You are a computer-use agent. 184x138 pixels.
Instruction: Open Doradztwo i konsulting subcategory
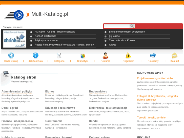[64, 97]
